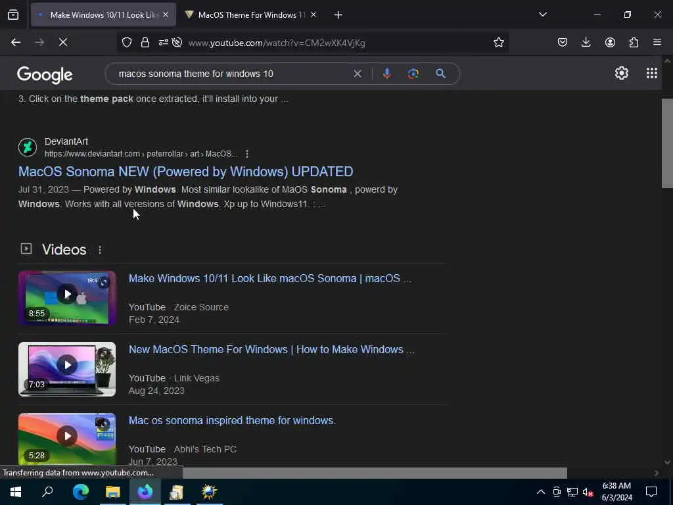Click the DeviantArt result URL breadcrumb
Viewport: 673px width, 505px height.
click(141, 154)
